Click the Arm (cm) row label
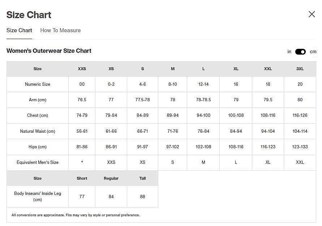322x226 pixels. click(x=38, y=100)
